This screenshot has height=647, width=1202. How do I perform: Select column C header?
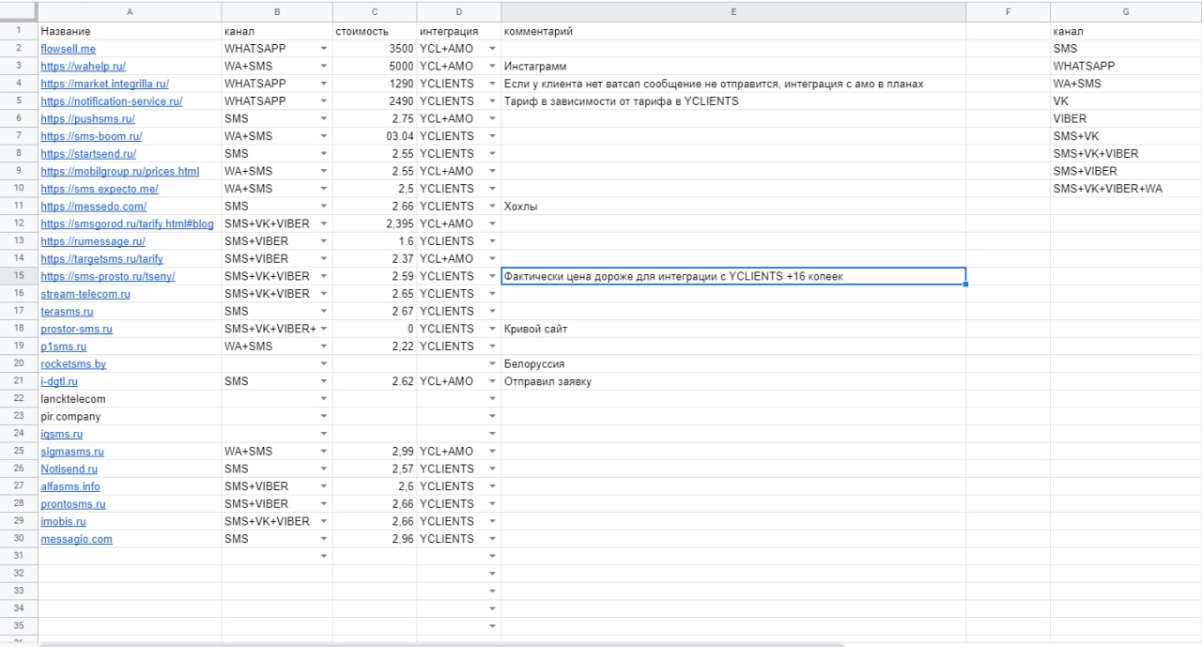(x=375, y=11)
